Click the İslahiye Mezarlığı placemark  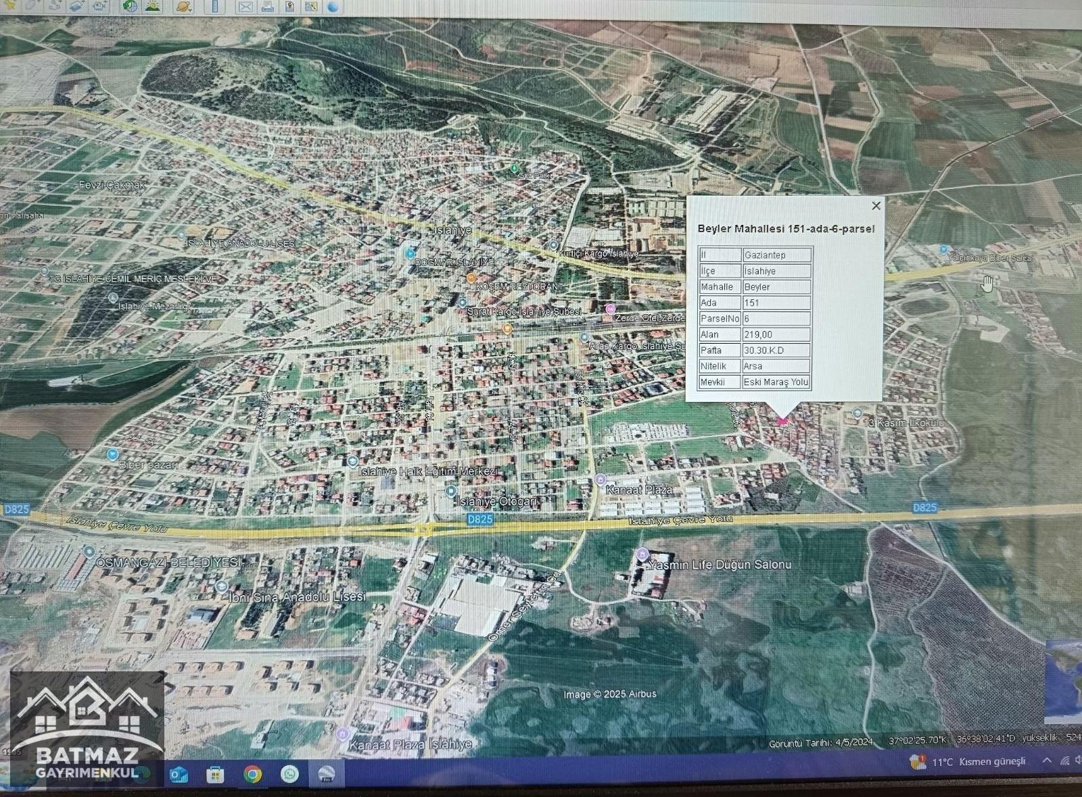(113, 297)
